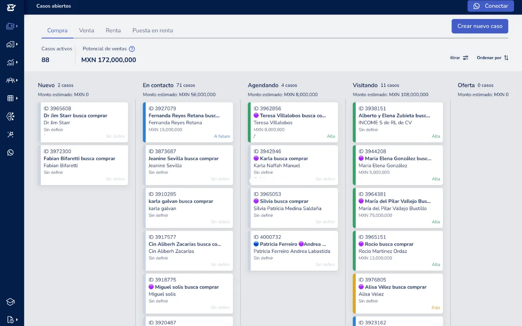Switch to the Compra tab
Viewport: 522px width, 326px height.
(x=57, y=30)
